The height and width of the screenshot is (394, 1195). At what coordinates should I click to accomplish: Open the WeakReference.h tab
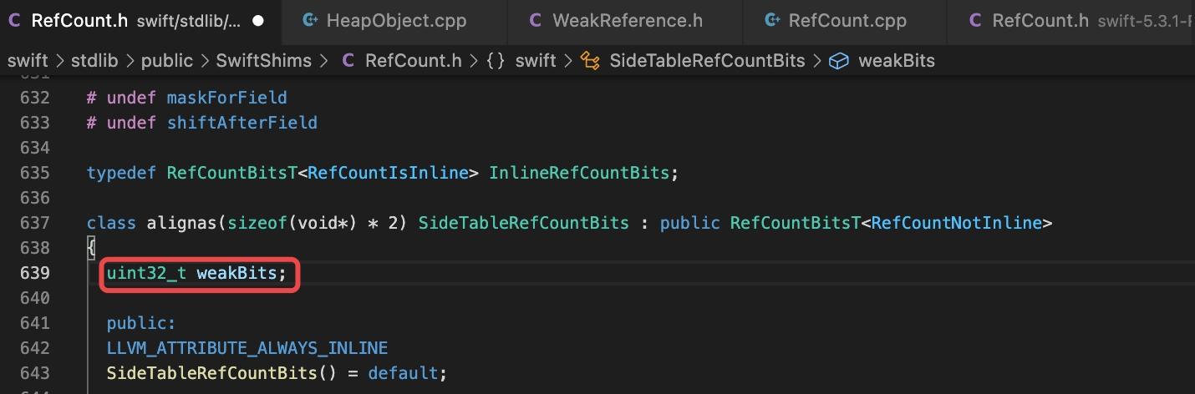(x=625, y=21)
